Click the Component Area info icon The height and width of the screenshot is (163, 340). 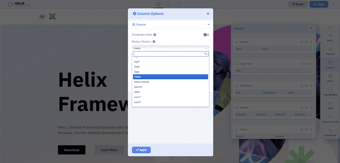tap(155, 35)
